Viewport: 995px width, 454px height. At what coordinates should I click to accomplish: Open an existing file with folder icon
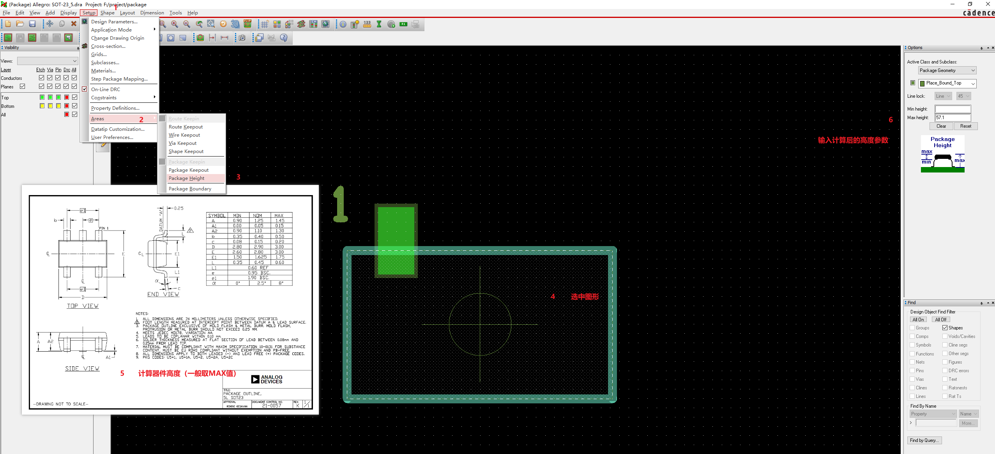click(20, 24)
